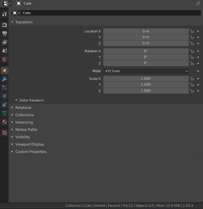Click the Location Y value field
This screenshot has height=209, width=203.
tap(146, 37)
